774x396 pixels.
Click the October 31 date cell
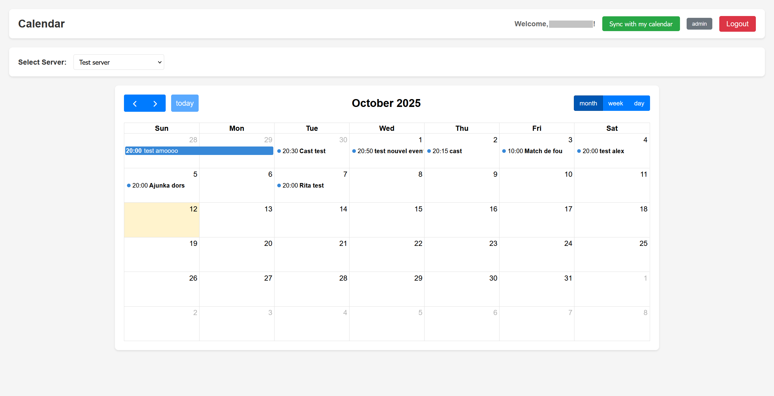click(x=537, y=289)
